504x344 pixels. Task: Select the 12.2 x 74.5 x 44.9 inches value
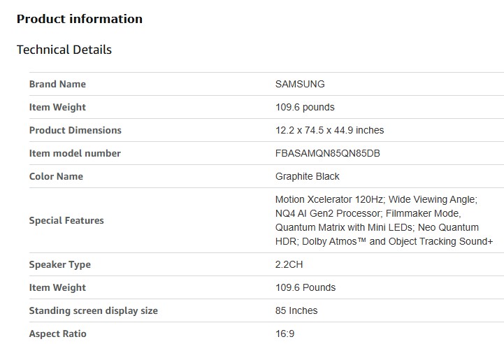(329, 130)
